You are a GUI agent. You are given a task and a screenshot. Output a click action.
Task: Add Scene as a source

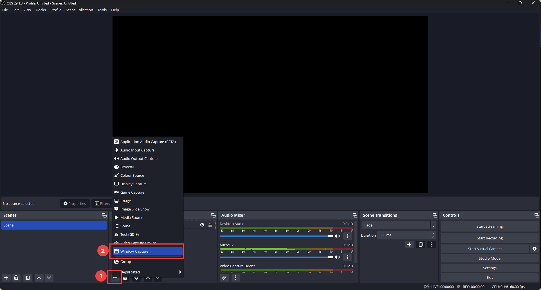[x=148, y=226]
